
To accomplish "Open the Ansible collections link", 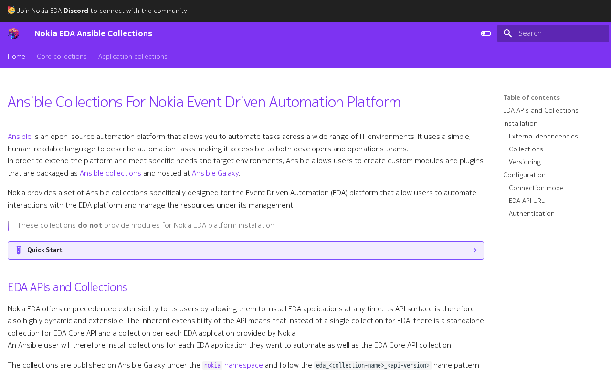I will (110, 173).
